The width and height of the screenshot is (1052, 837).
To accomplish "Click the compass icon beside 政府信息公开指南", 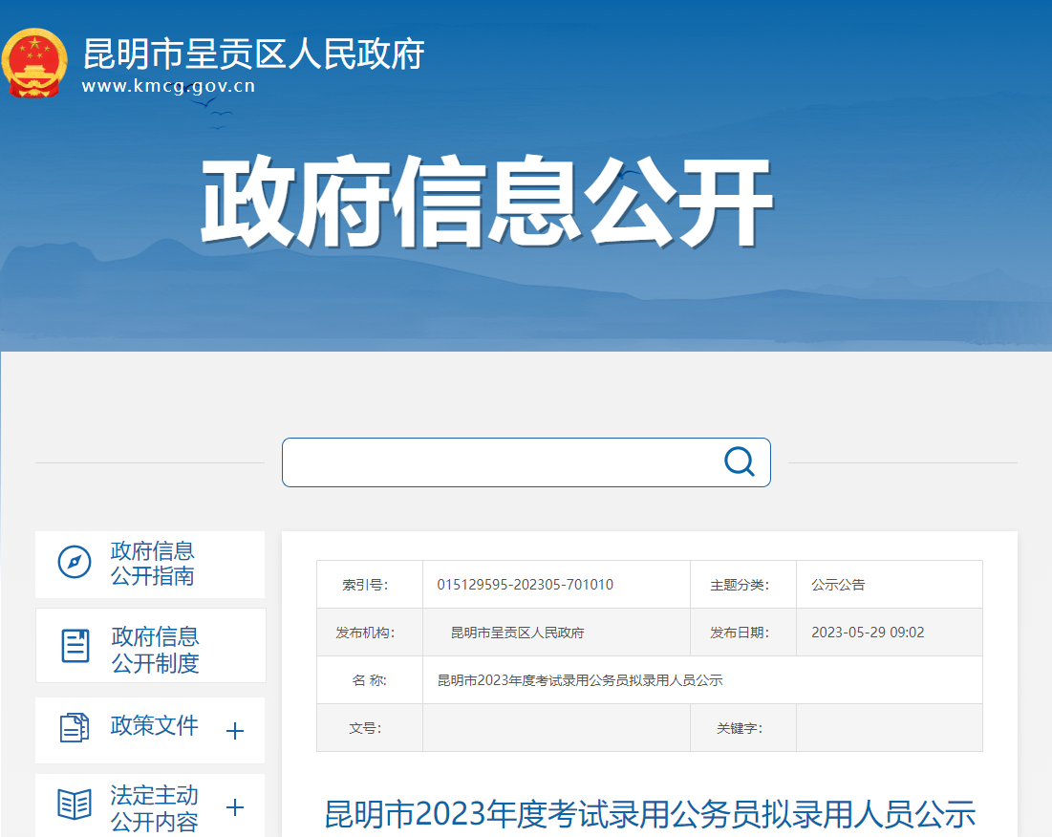I will tap(75, 563).
